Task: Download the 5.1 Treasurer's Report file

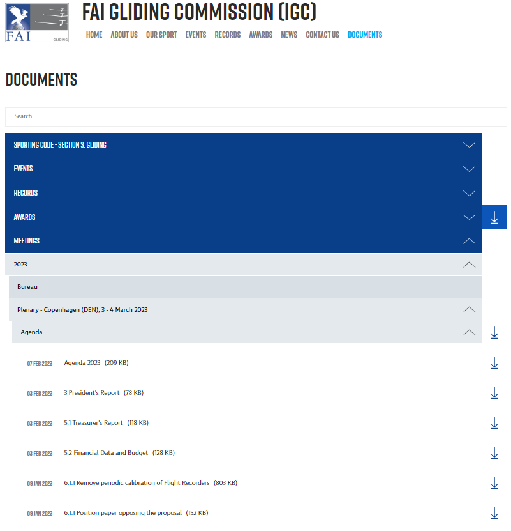Action: click(x=494, y=423)
